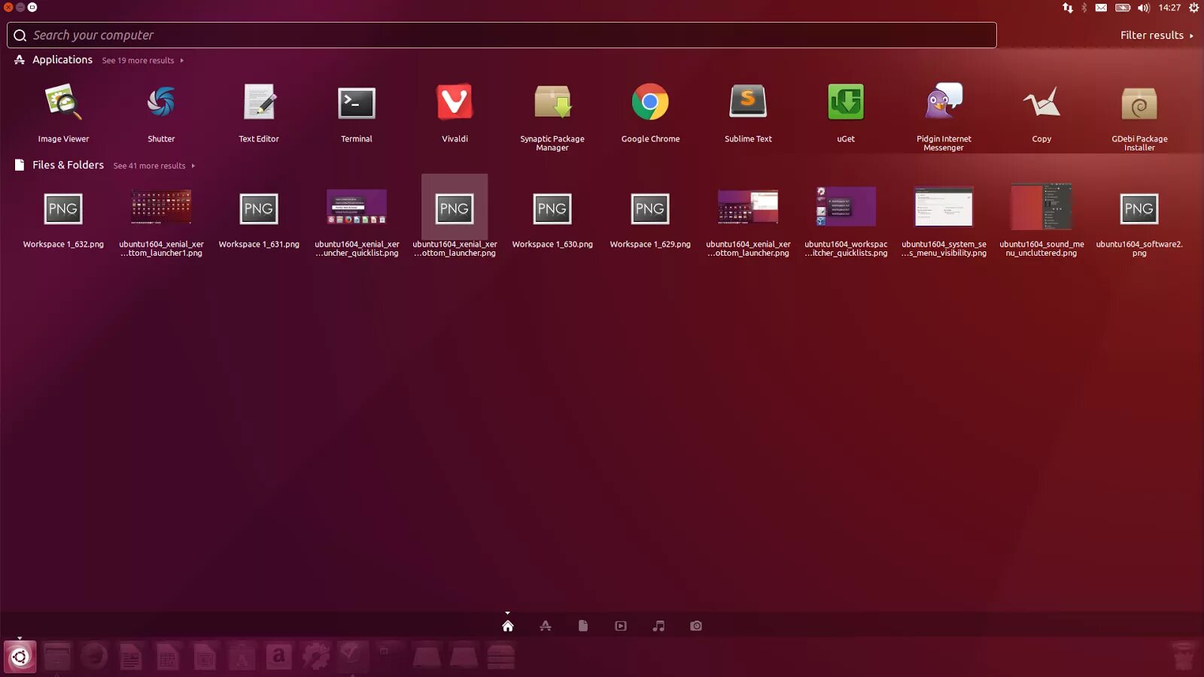Open the system session gear menu
Image resolution: width=1204 pixels, height=677 pixels.
click(1193, 8)
